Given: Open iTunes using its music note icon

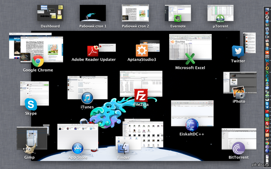Looking at the screenshot, I should pyautogui.click(x=87, y=98).
